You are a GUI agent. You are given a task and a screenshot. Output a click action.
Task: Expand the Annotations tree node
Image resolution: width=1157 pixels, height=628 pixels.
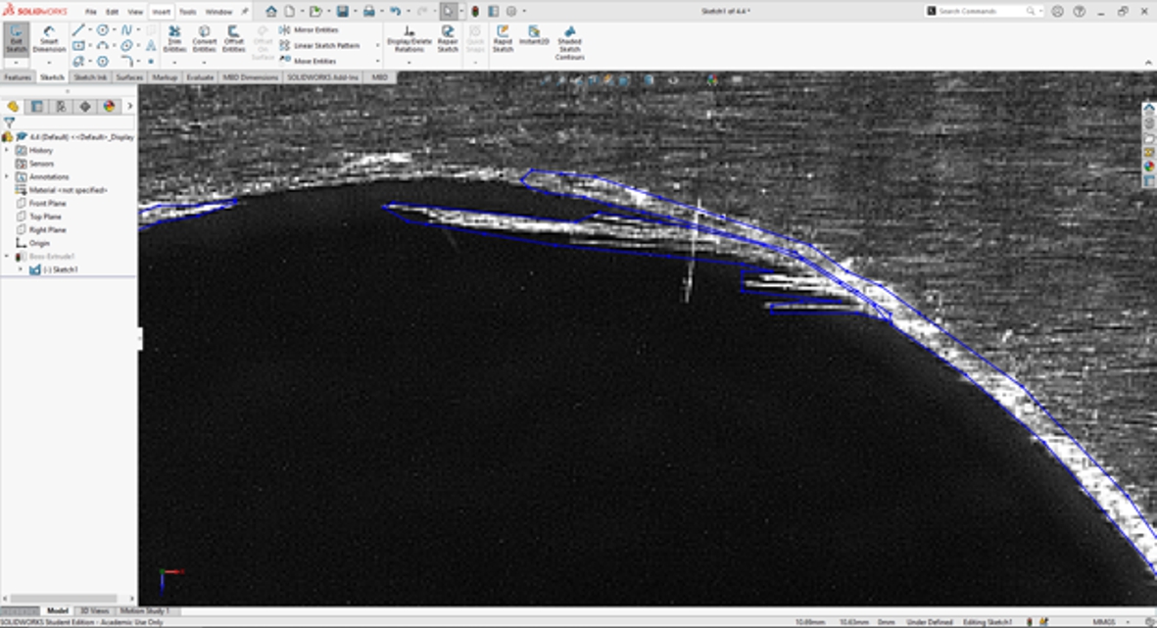[x=7, y=177]
